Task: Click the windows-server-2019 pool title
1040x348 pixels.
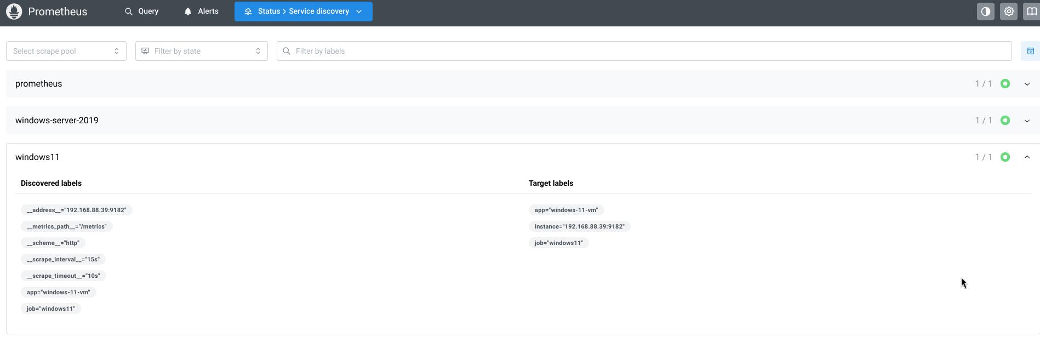Action: 57,121
